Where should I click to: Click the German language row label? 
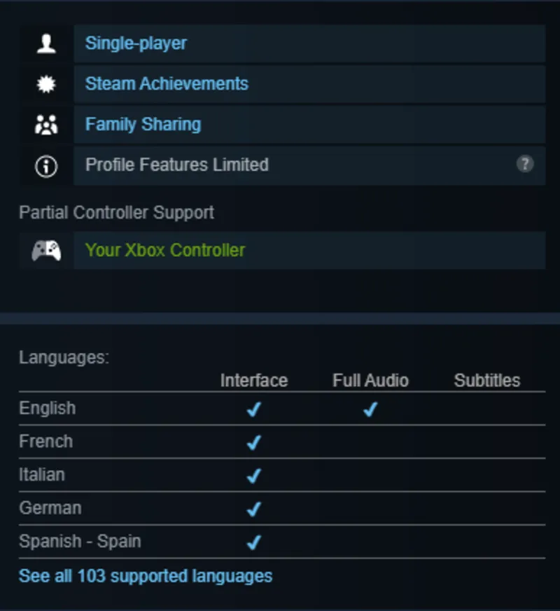[x=50, y=508]
